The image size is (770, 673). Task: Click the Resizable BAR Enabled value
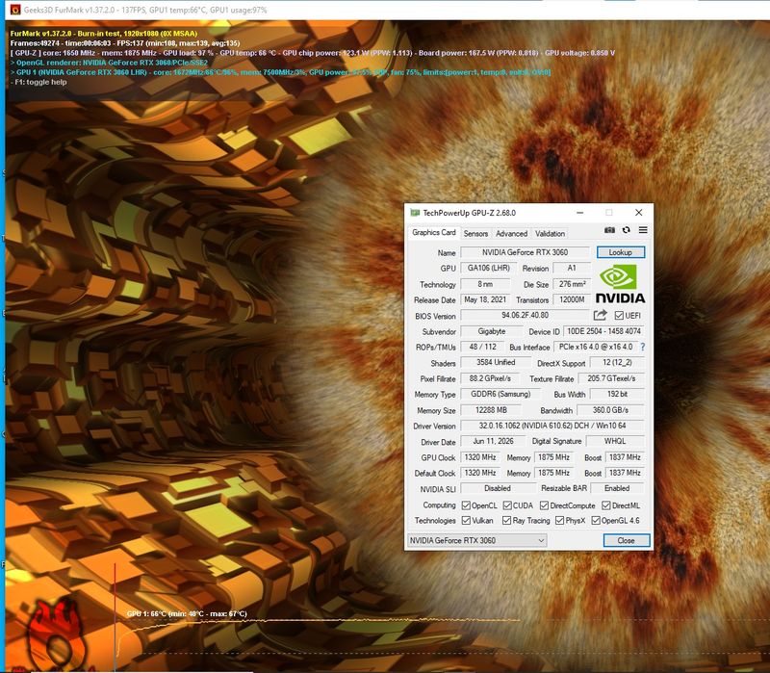tap(617, 488)
